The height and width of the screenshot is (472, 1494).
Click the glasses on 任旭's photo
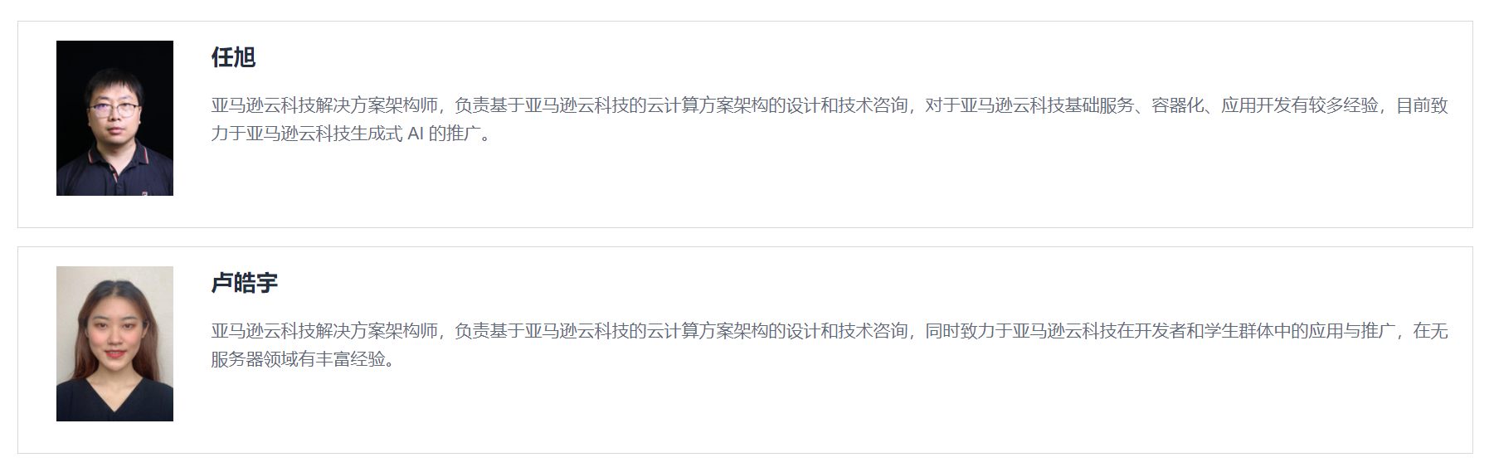pos(114,108)
